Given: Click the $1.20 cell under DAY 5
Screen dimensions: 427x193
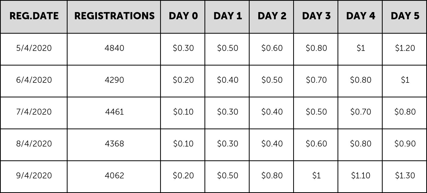Looking at the screenshot, I should (405, 49).
